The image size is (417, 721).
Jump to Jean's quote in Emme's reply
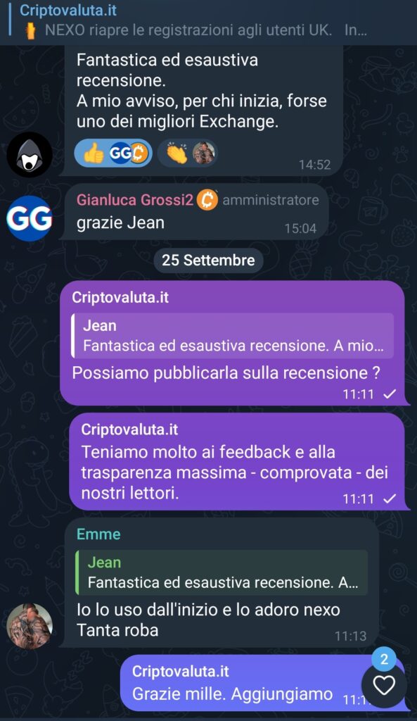[222, 572]
